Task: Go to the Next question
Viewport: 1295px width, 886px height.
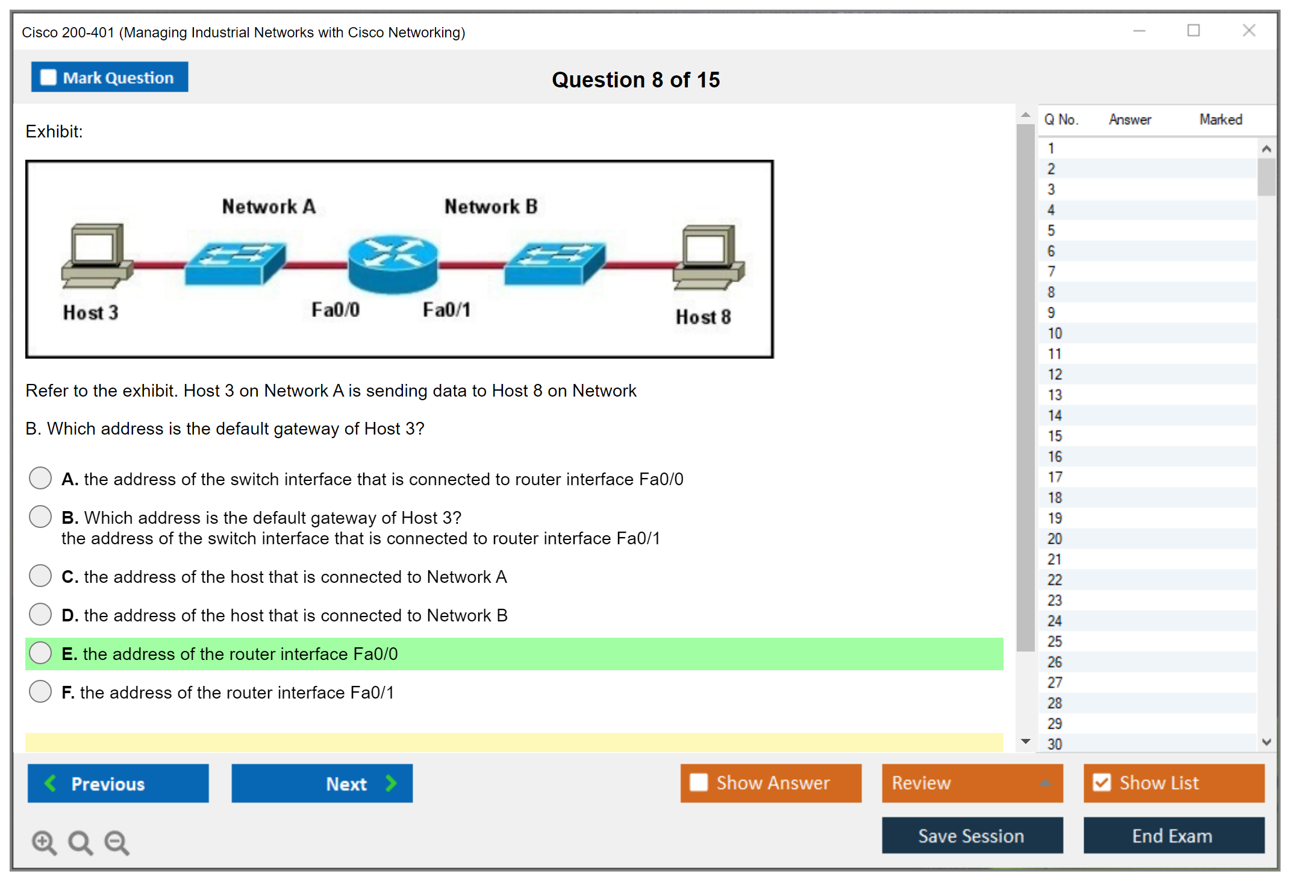Action: pos(322,783)
